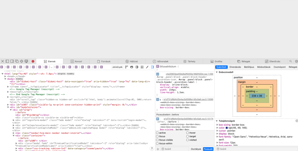Check the :focus-within pseudo-class box

(x=157, y=144)
